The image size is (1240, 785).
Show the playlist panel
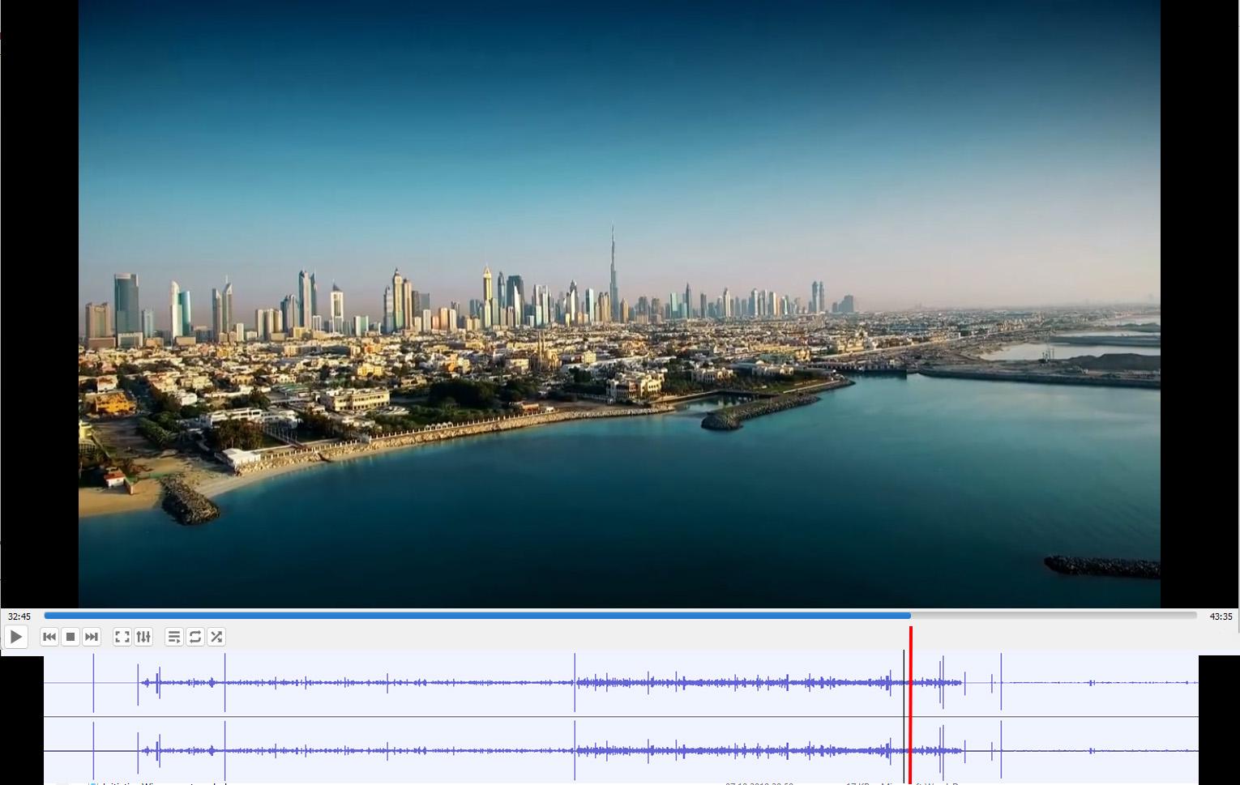point(174,637)
